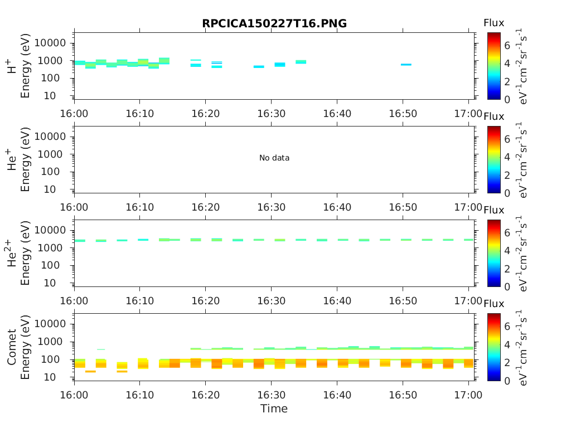571x428 pixels.
Task: Click the H+ green flux block near 16:34
Action: pyautogui.click(x=301, y=62)
